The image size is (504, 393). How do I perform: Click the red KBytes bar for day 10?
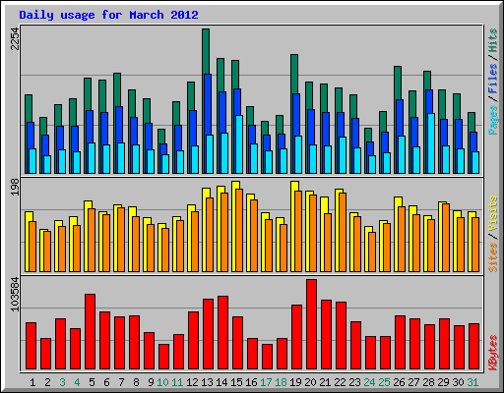pos(163,357)
